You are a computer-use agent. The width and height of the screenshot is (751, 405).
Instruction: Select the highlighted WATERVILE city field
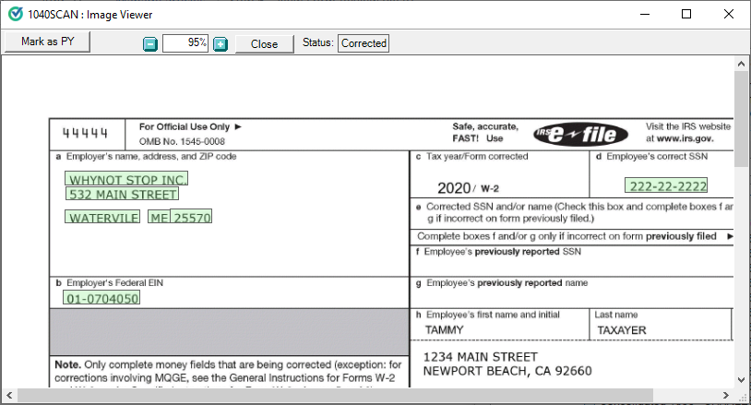coord(102,218)
